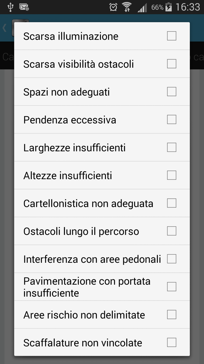Toggle Larghezze insufficienti checkbox
Viewport: 204px width, 364px height.
172,148
